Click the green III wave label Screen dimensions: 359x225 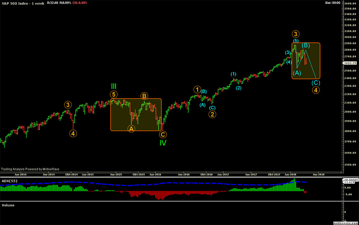coord(113,86)
